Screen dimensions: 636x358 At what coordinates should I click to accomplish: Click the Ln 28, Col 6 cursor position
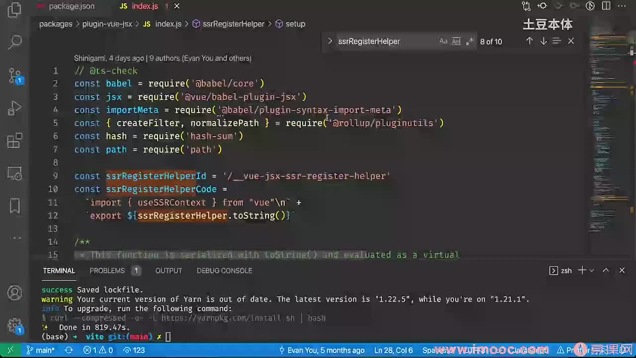tap(394, 351)
